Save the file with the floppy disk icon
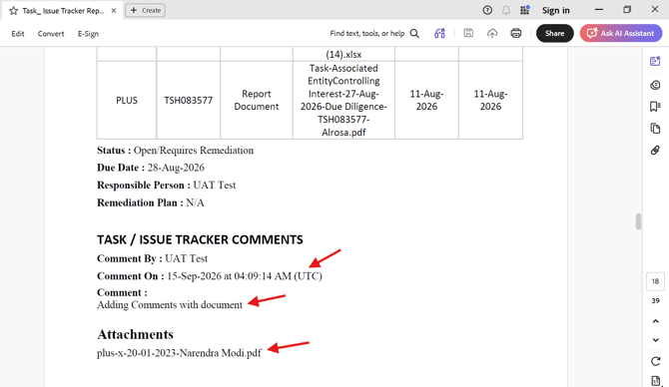Image resolution: width=669 pixels, height=387 pixels. (x=468, y=33)
